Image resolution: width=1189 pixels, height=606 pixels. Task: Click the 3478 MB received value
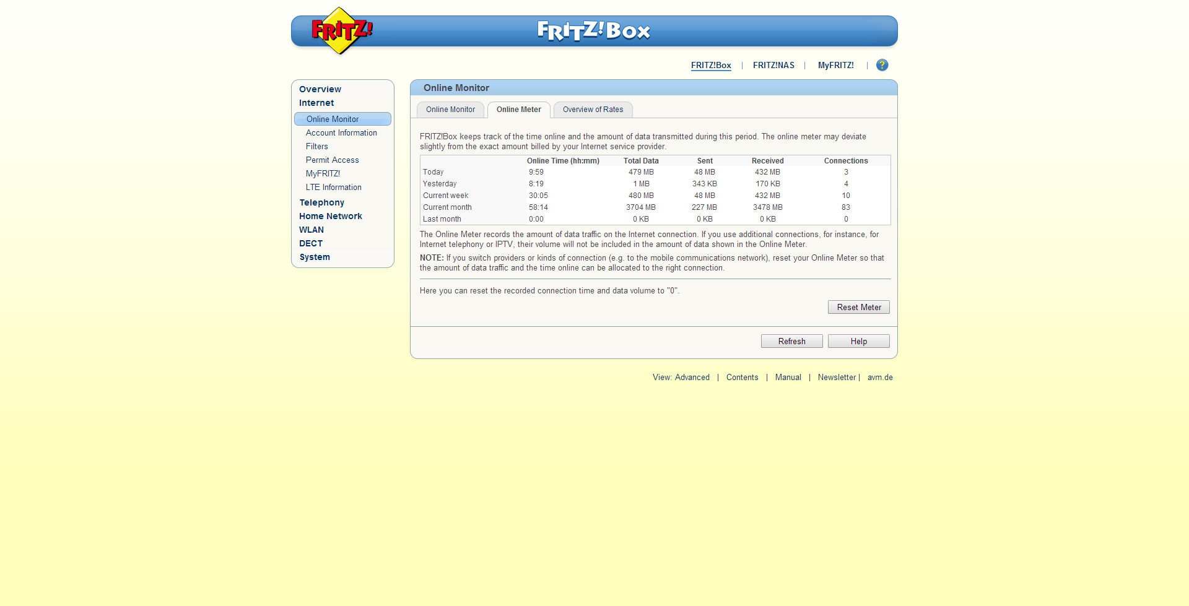tap(768, 207)
